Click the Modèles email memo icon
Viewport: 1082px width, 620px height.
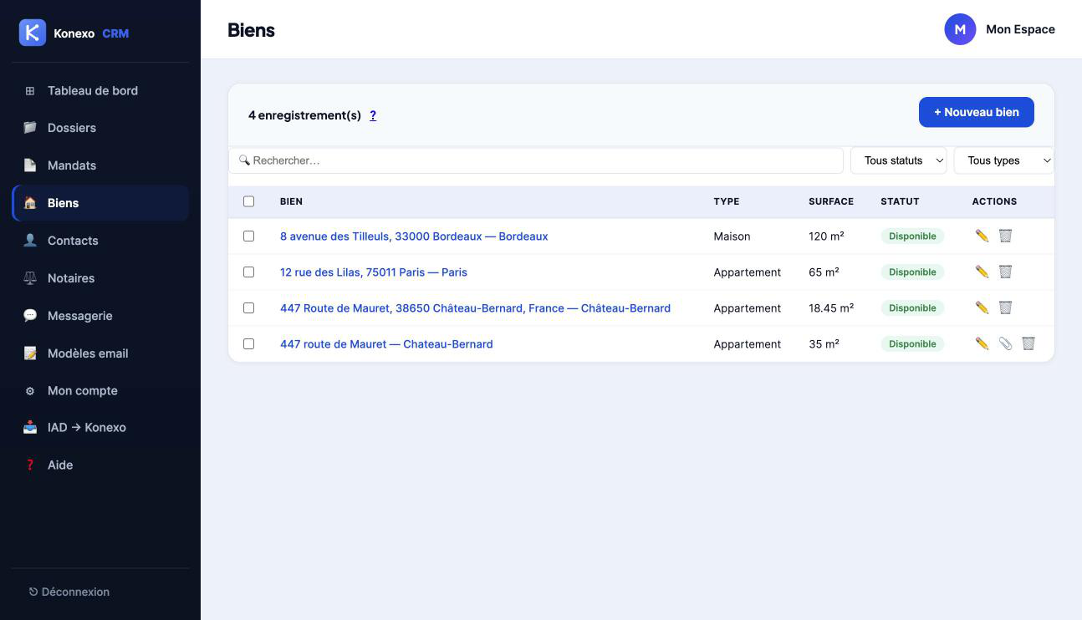pyautogui.click(x=30, y=353)
